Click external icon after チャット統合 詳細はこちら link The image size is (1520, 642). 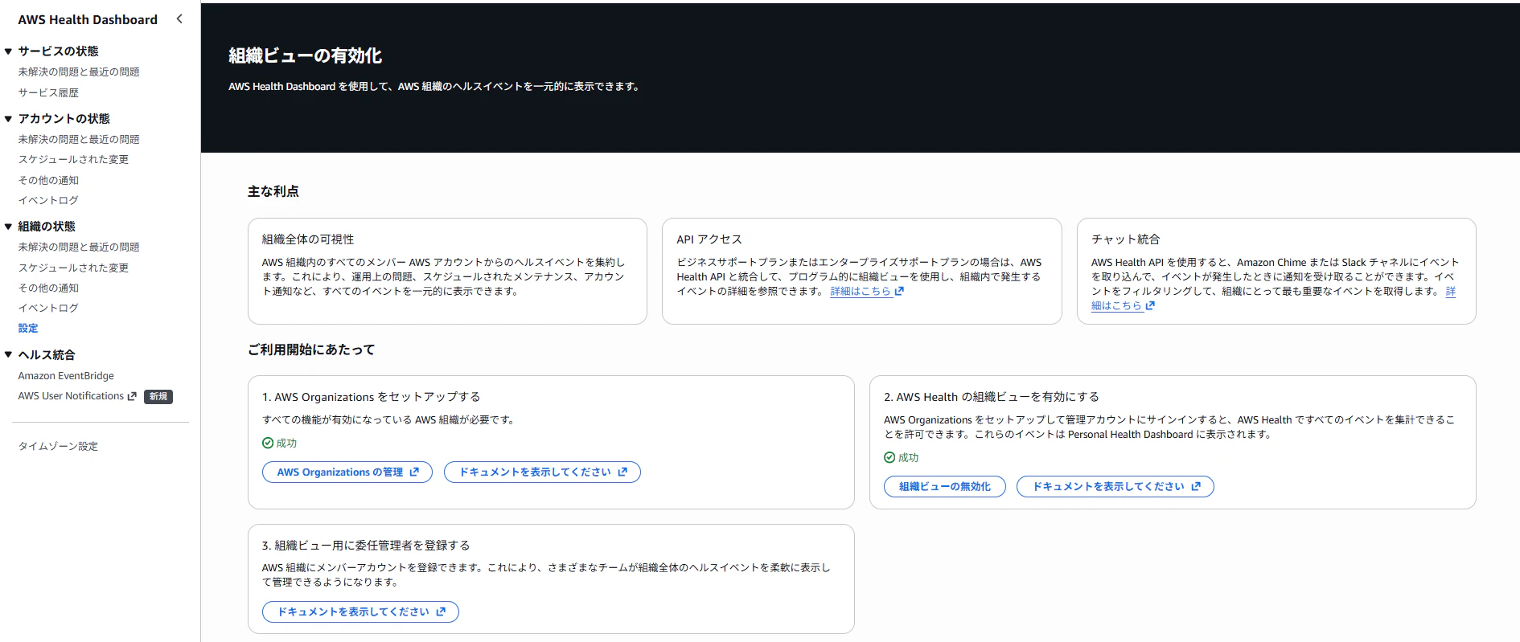1150,305
